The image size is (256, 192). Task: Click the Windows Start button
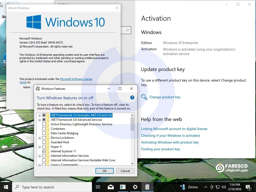tap(6, 187)
